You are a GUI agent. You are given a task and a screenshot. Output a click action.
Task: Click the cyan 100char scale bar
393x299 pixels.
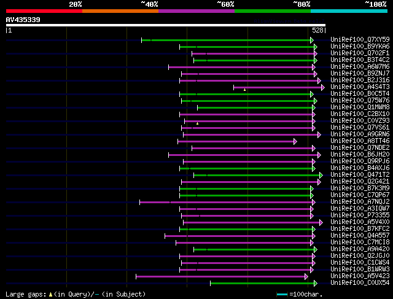[282, 294]
